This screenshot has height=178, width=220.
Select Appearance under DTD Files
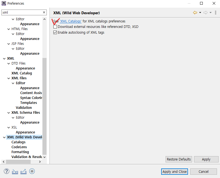point(25,68)
